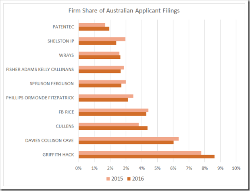Click the 2015 legend label text
Screen dimensions: 250x191
[117, 179]
